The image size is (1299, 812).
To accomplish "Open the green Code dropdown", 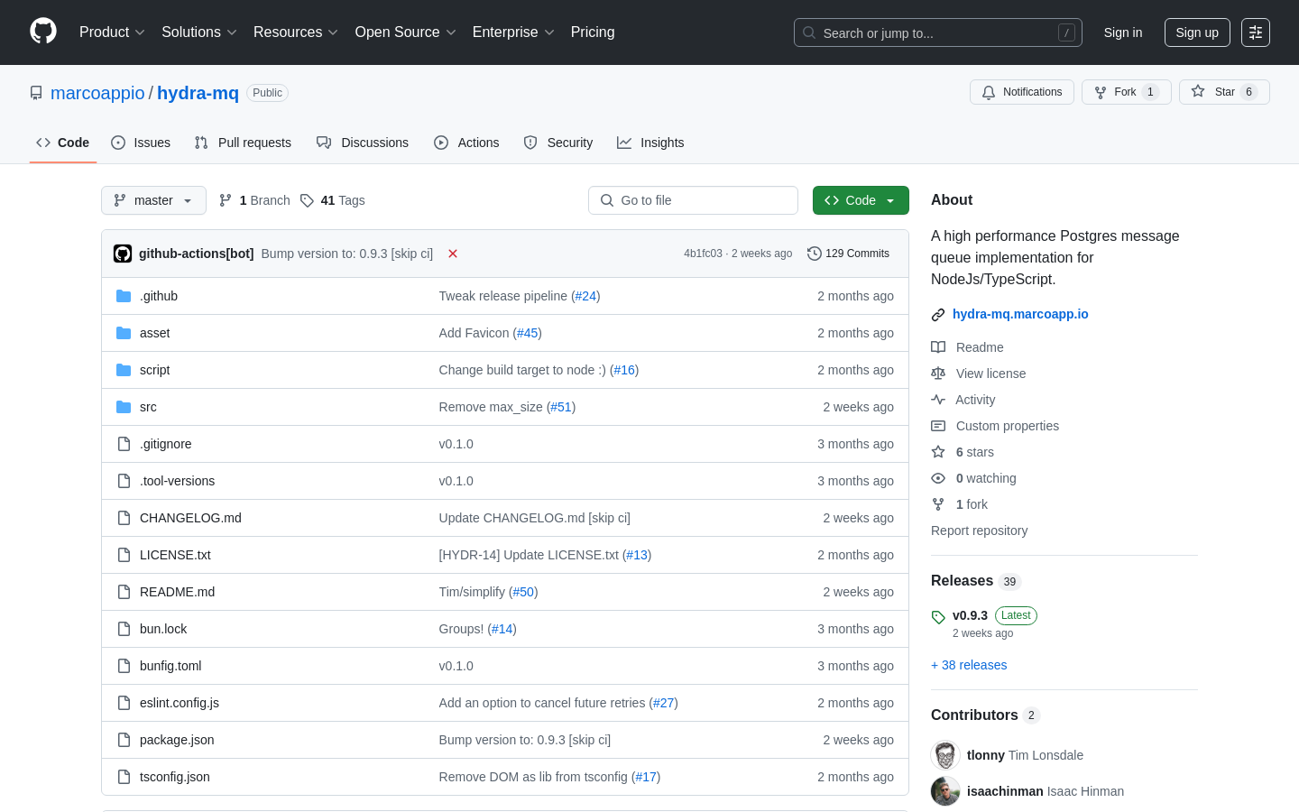I will coord(861,200).
